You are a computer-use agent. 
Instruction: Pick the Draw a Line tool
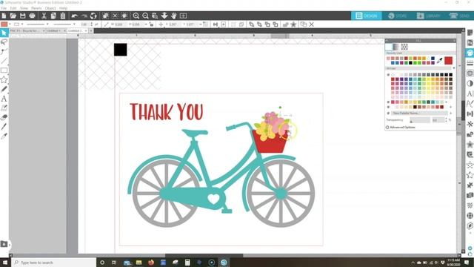click(x=4, y=61)
